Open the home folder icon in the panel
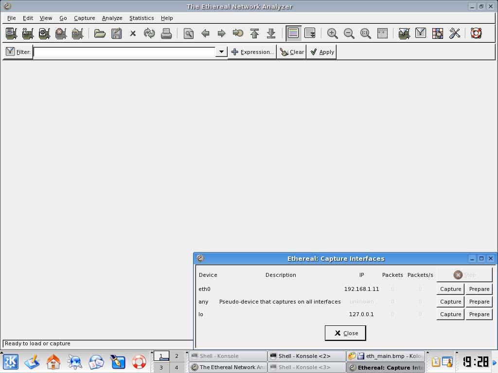 coord(53,362)
